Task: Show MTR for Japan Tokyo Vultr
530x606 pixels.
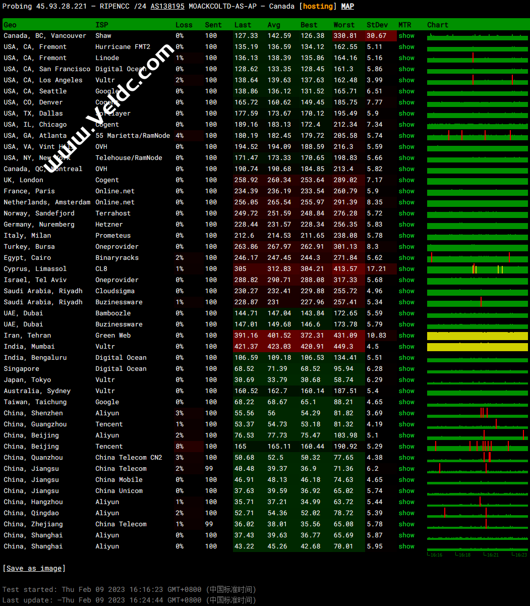Action: (406, 380)
